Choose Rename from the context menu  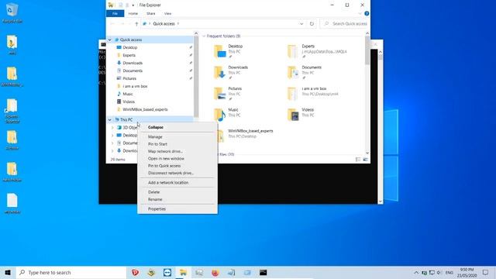(x=155, y=199)
